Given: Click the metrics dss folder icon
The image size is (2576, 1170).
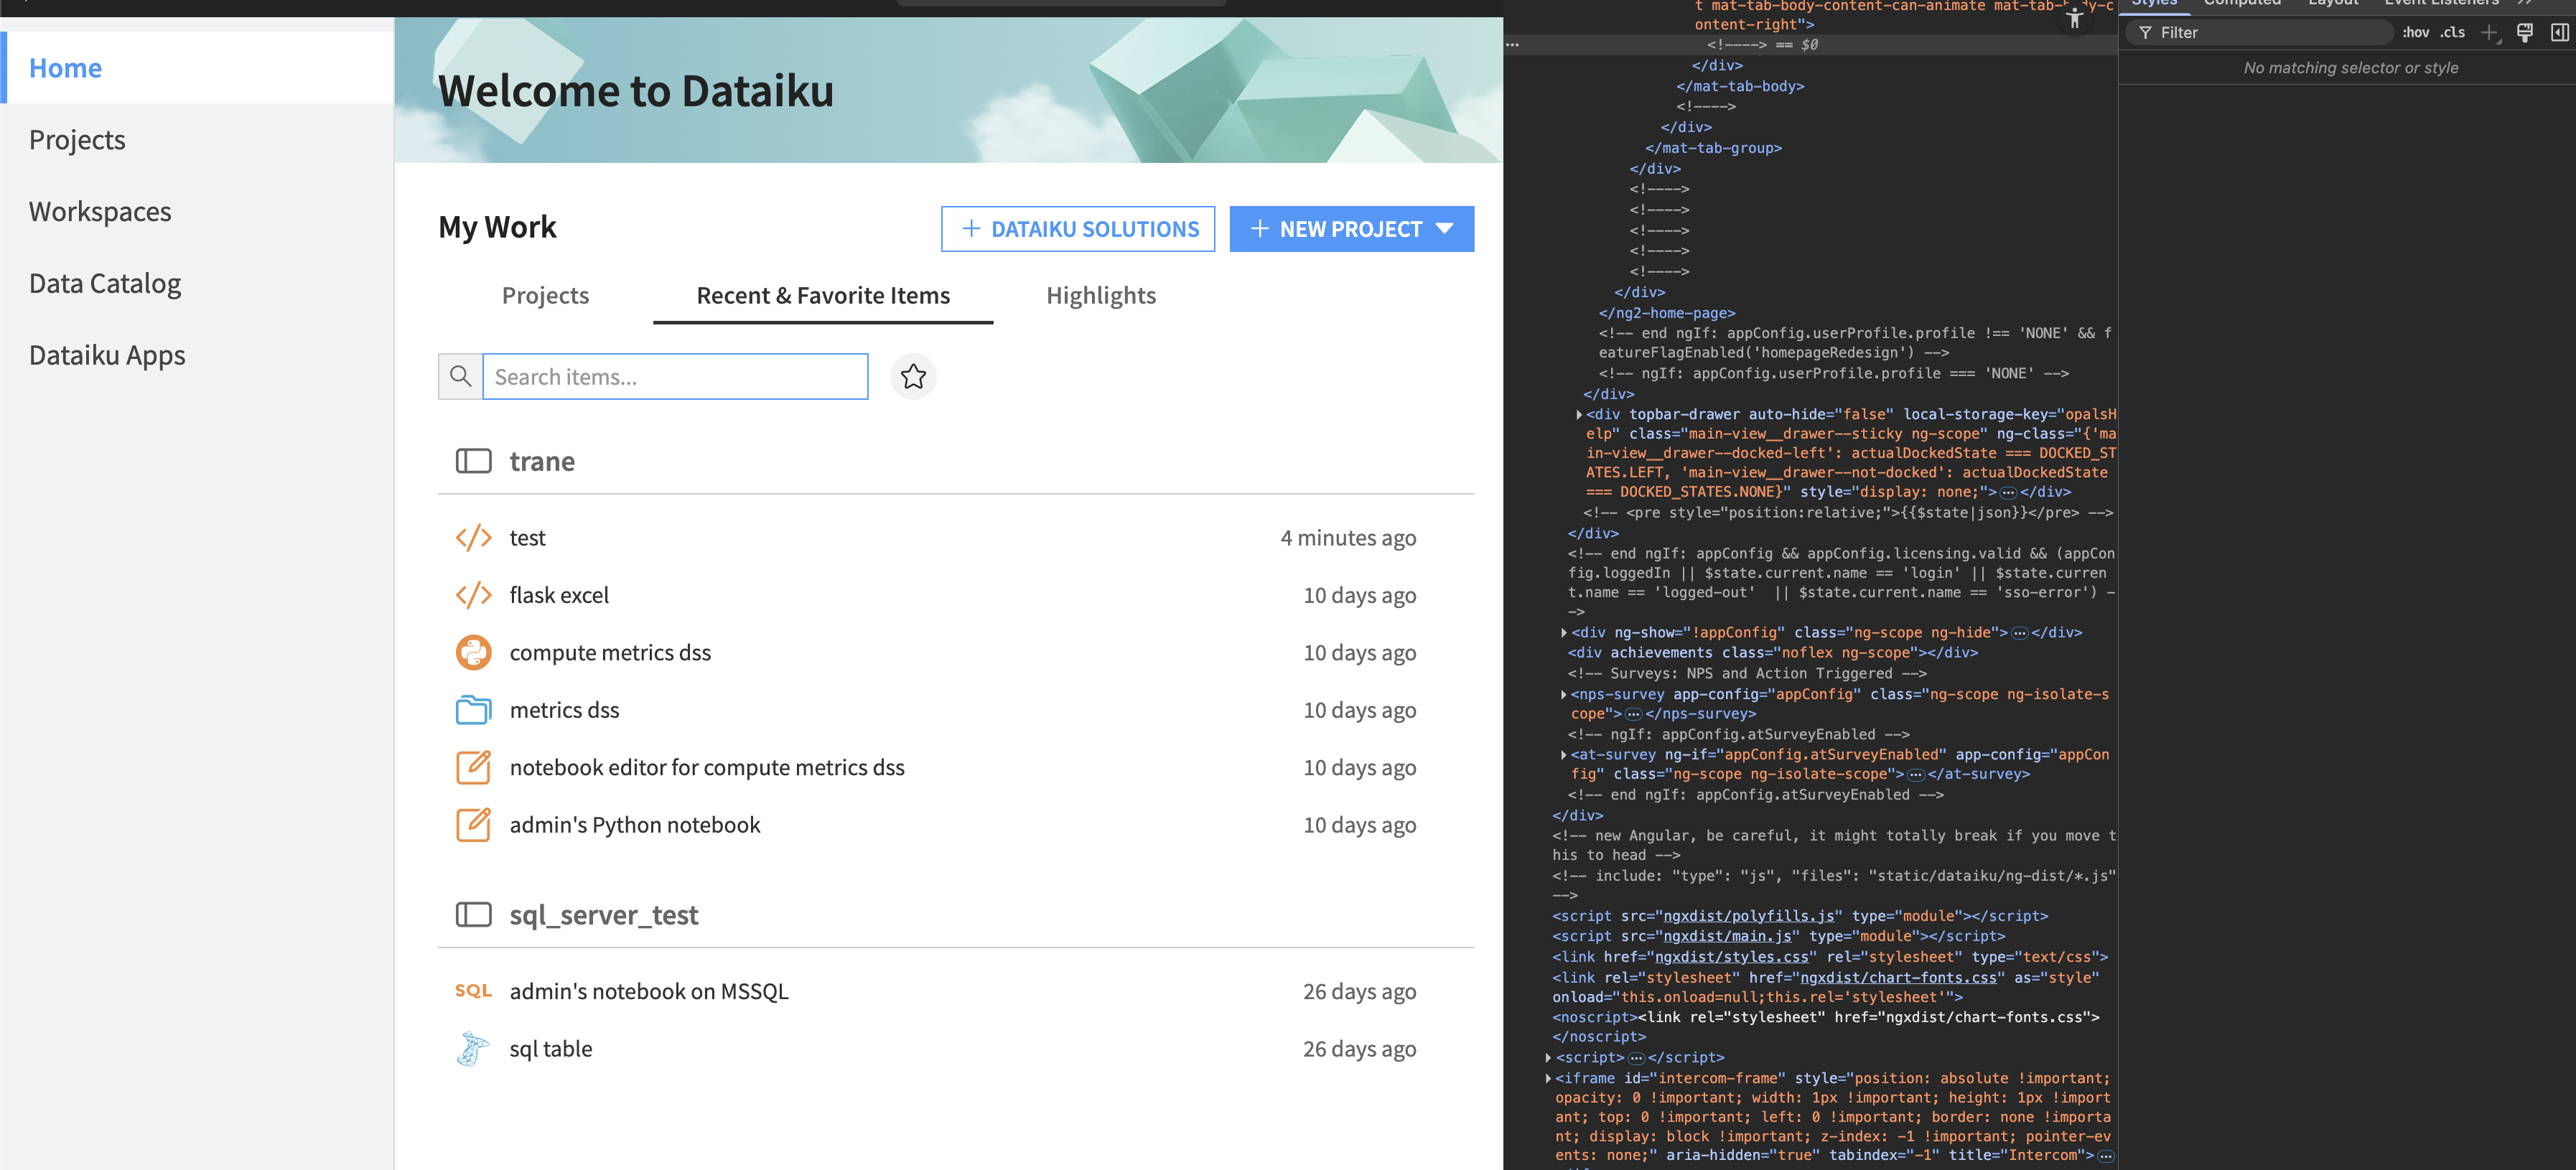Looking at the screenshot, I should (473, 710).
